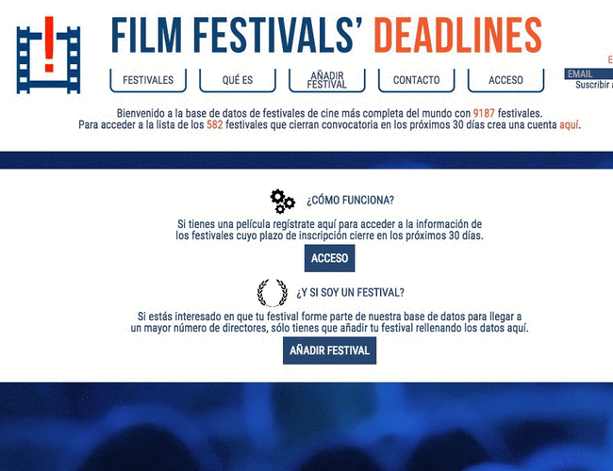Click the gears icon beside ¿Cómo funciona?
The height and width of the screenshot is (471, 613).
pyautogui.click(x=282, y=201)
